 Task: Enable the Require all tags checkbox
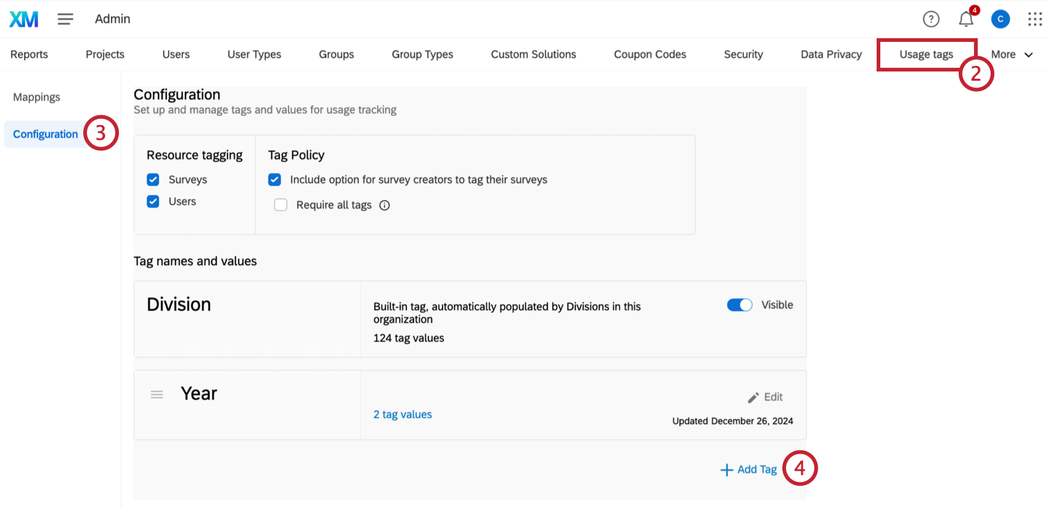[280, 205]
